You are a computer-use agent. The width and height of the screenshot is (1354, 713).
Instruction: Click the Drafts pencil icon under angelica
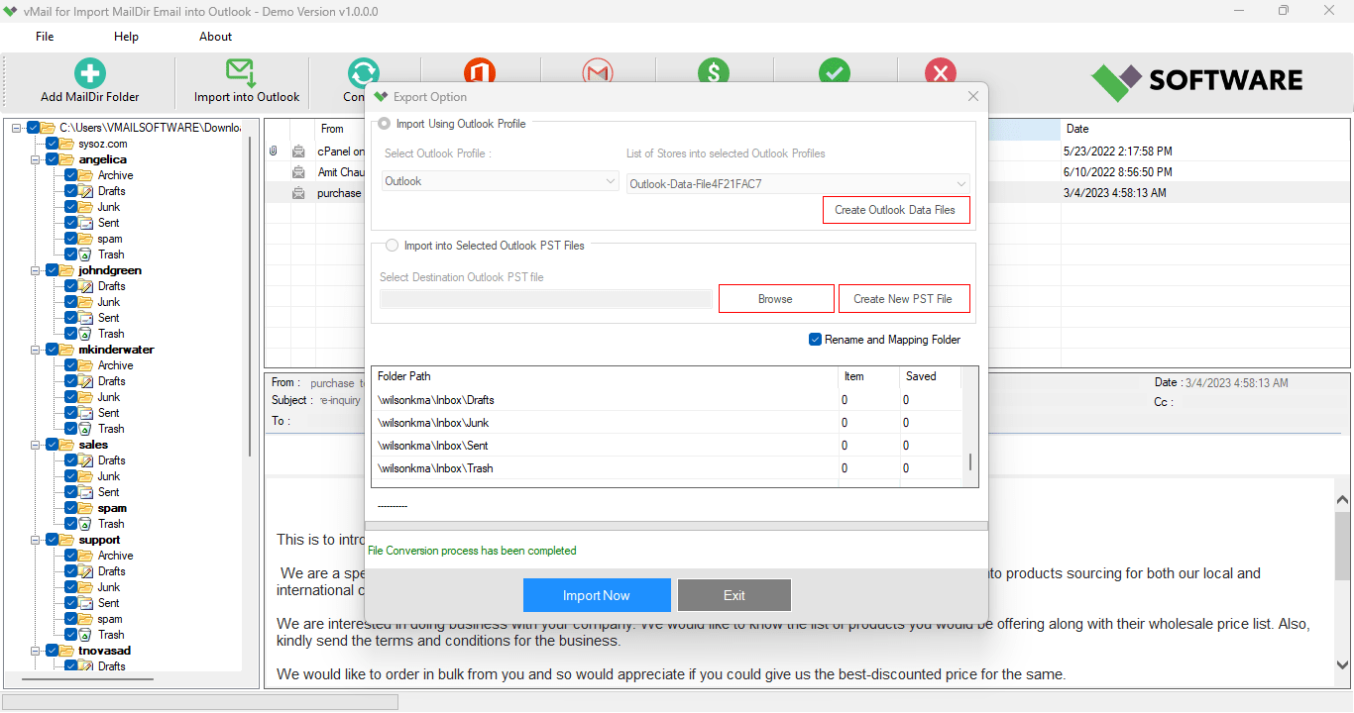(x=86, y=191)
